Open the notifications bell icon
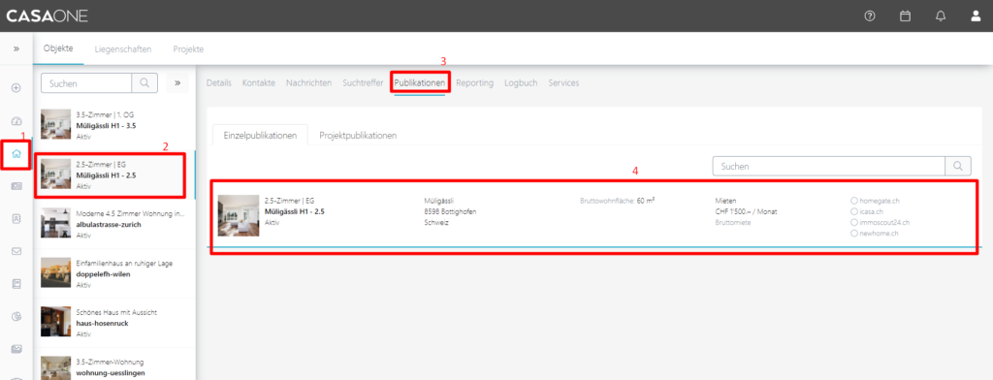 [x=941, y=16]
